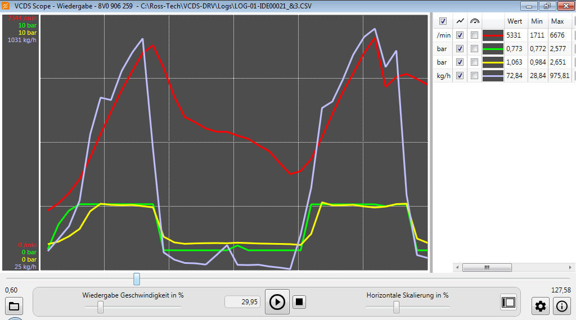This screenshot has height=320, width=576.
Task: Toggle the side panel layout icon
Action: pyautogui.click(x=508, y=302)
